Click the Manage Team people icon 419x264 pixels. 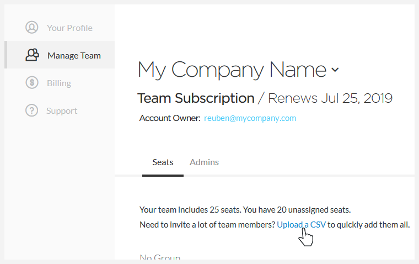33,55
